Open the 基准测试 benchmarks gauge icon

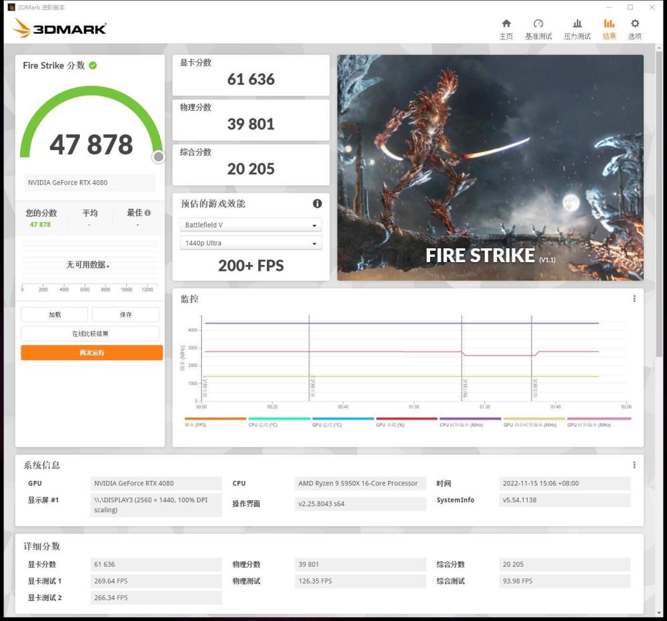(538, 24)
